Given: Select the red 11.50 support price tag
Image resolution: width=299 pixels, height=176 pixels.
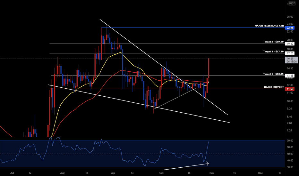Looking at the screenshot, I should [290, 89].
